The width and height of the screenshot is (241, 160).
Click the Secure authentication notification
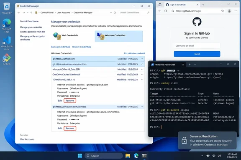point(207,140)
